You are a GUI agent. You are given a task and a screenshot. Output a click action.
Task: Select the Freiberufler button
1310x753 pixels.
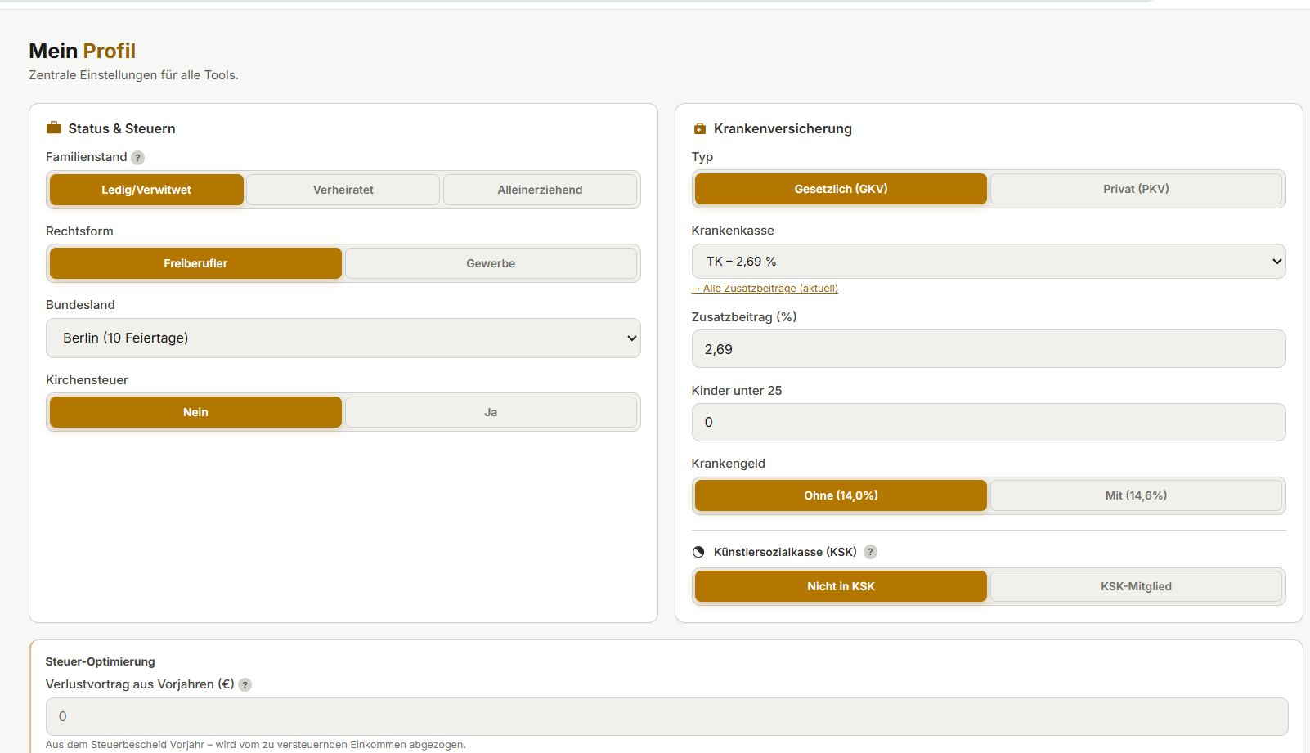click(195, 263)
